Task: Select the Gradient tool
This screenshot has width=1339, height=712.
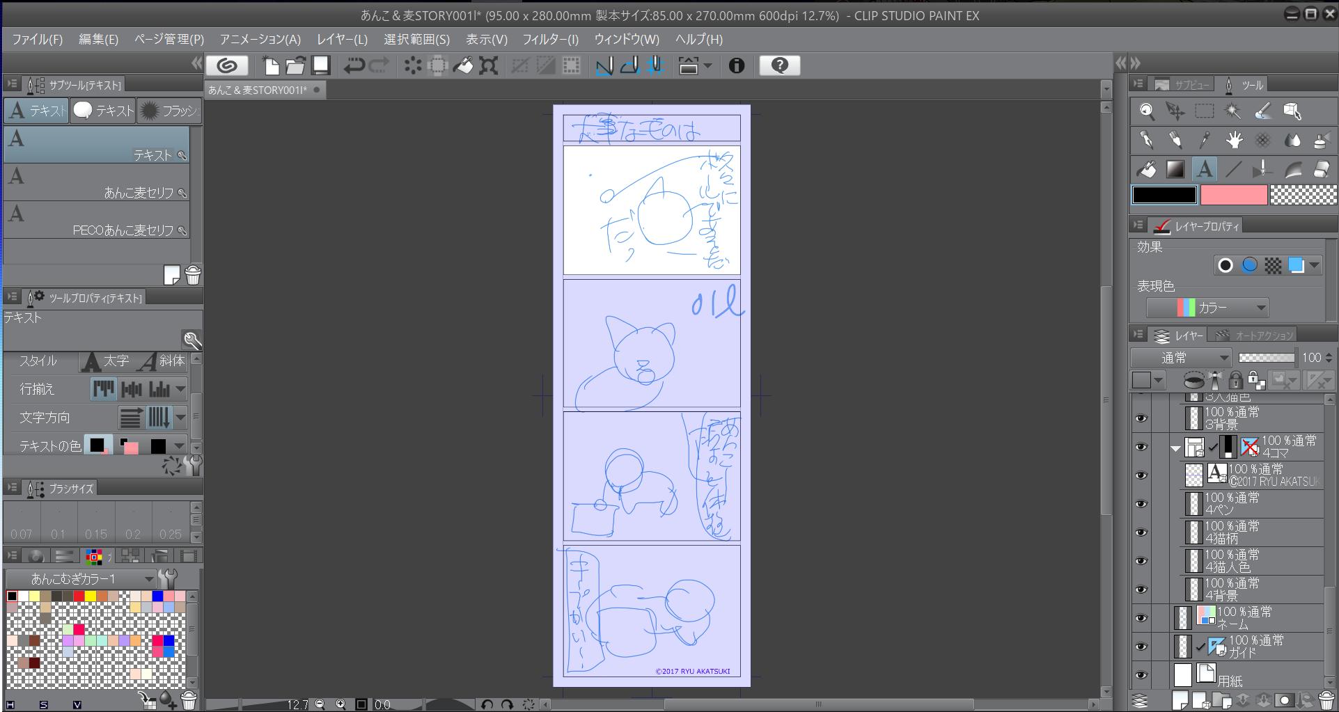Action: click(x=1175, y=169)
